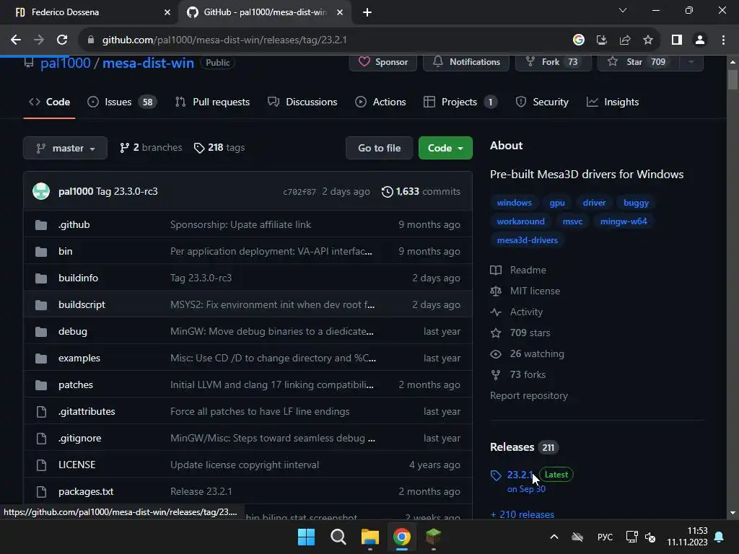Open the examples folder

tap(79, 358)
